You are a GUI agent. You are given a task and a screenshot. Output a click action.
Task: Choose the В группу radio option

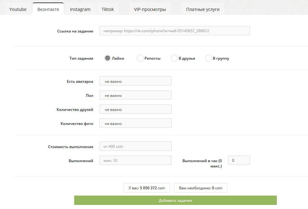point(209,58)
